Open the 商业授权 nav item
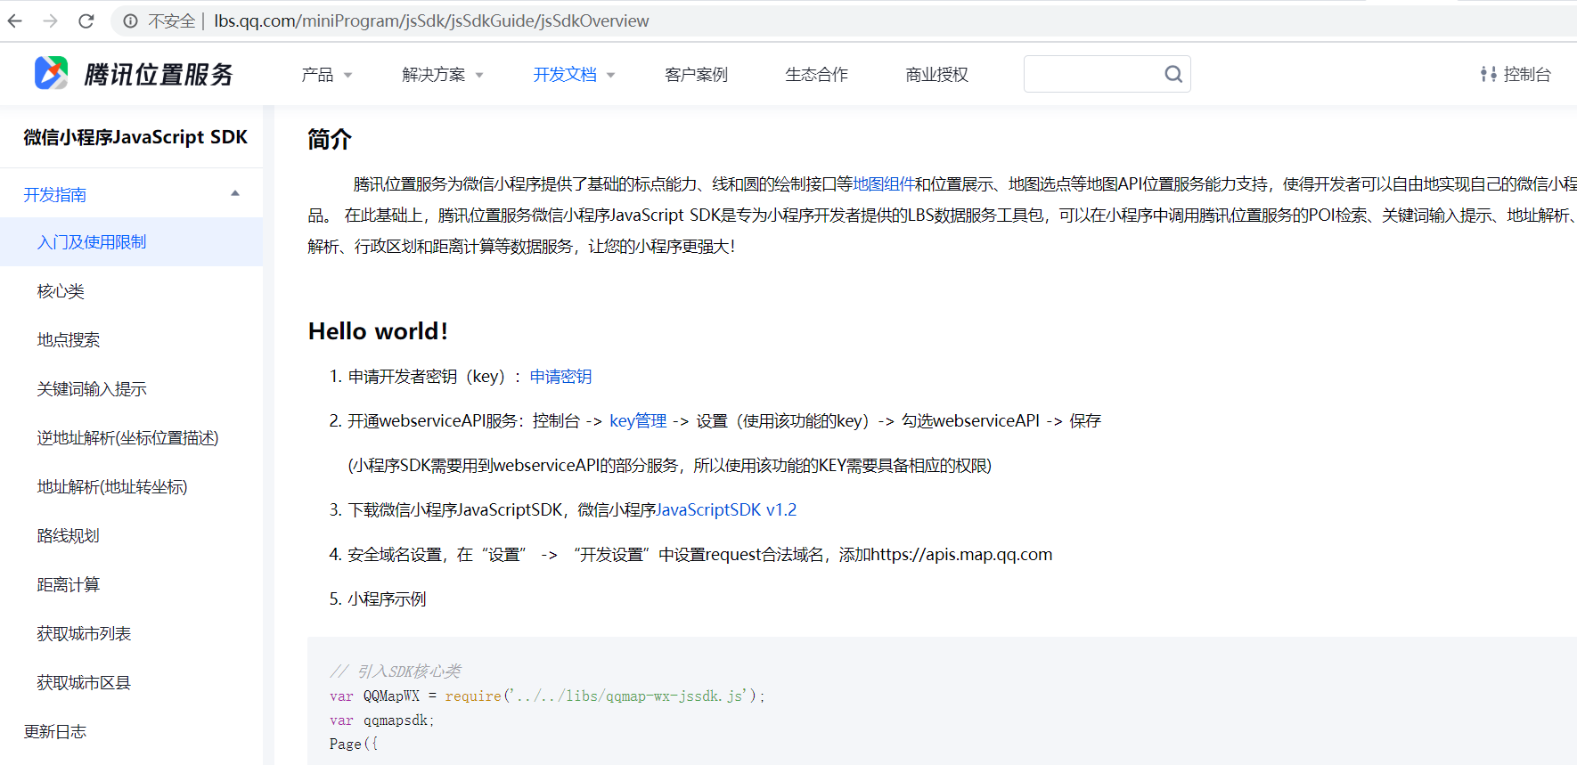Screen dimensions: 1577x765 [936, 75]
